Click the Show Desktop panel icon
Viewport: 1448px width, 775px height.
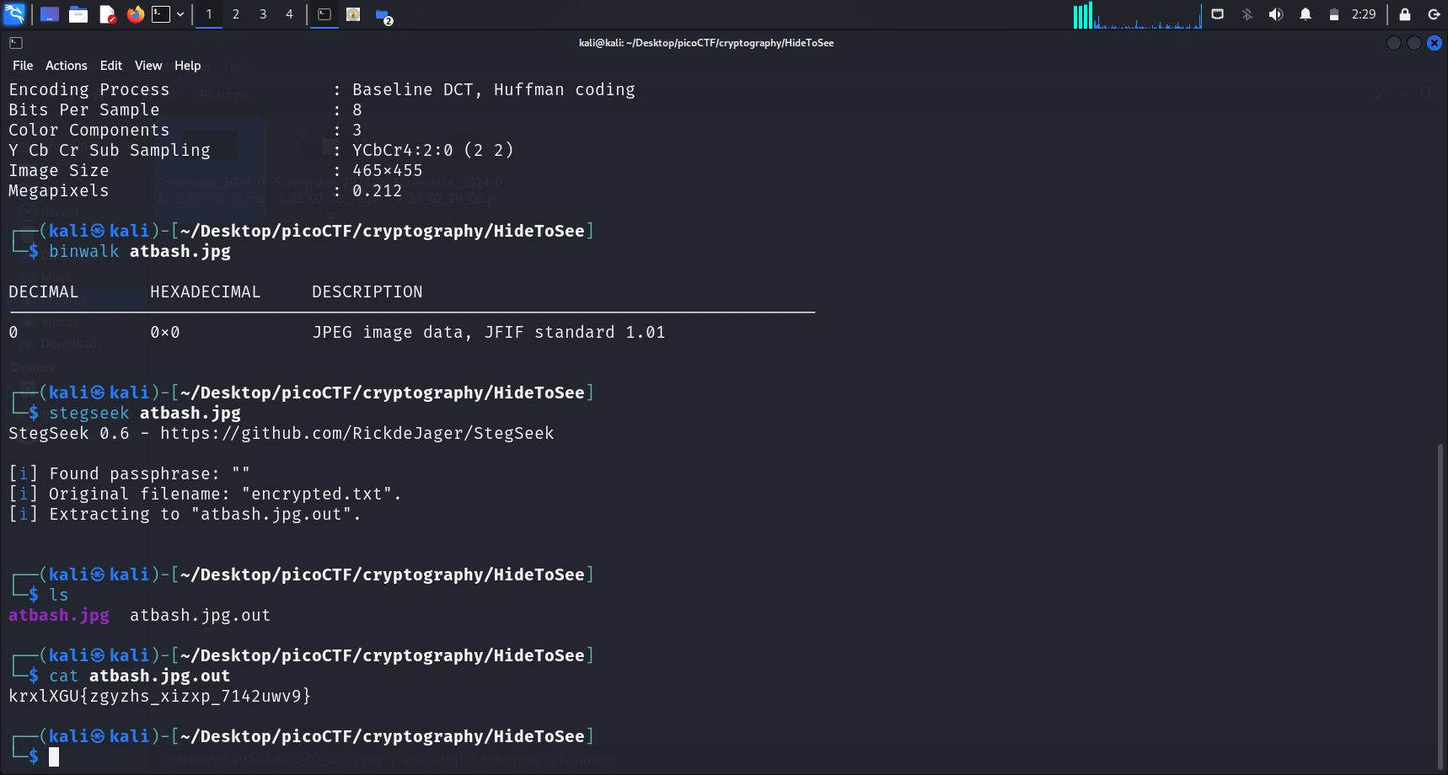(50, 14)
